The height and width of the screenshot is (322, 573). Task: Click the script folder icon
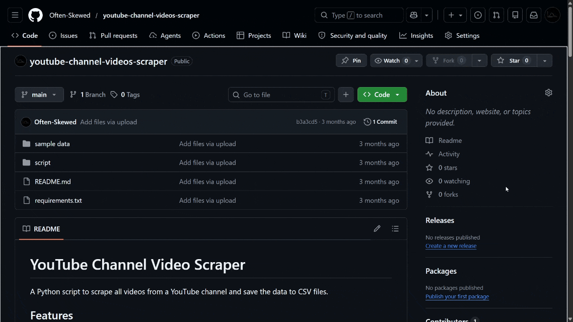pos(26,163)
